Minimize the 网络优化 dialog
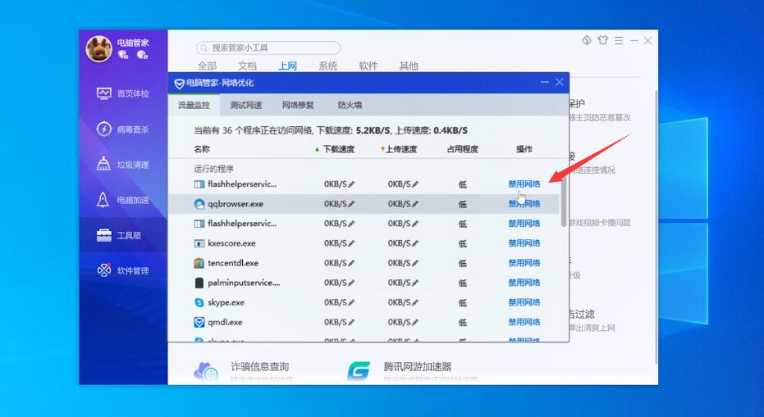Screen dimensions: 764x417 [x=545, y=82]
